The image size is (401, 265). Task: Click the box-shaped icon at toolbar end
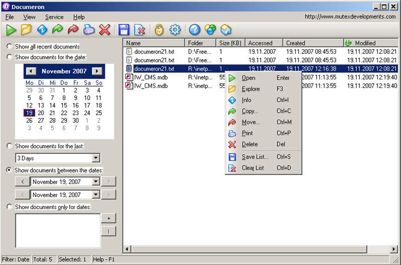click(226, 30)
